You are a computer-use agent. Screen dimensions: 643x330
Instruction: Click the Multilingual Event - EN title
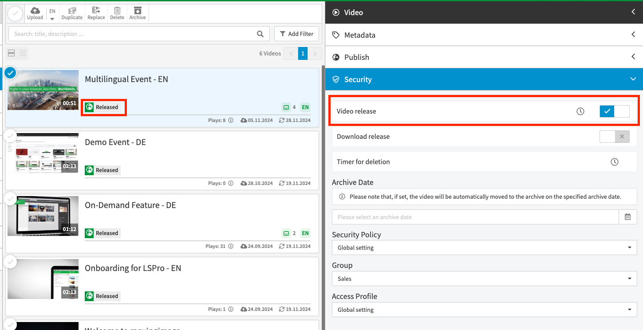(x=126, y=79)
